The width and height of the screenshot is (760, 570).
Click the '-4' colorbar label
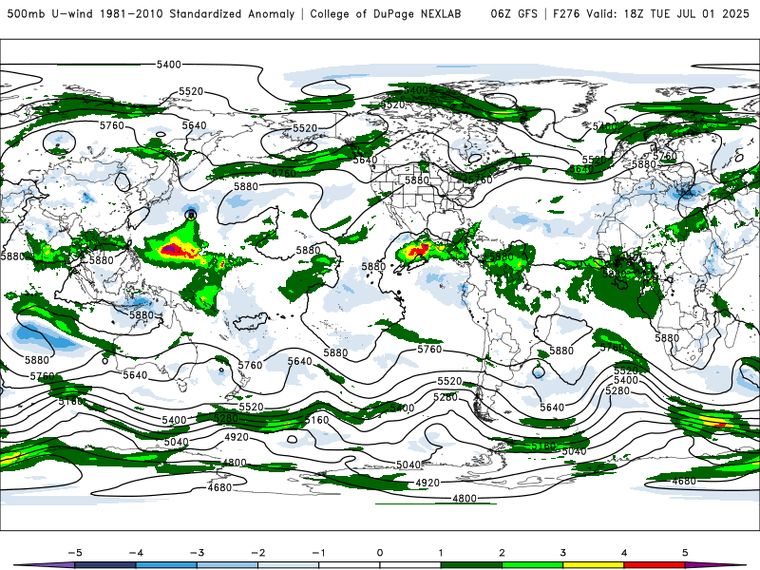pos(136,553)
